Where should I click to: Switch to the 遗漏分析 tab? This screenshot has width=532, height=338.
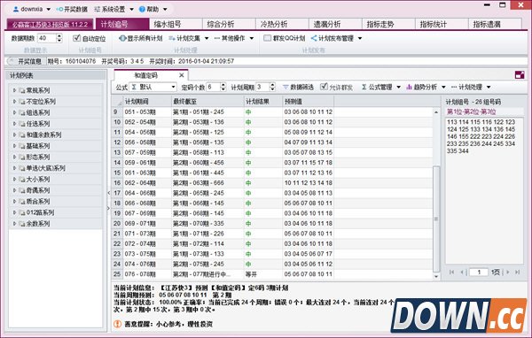coord(335,24)
